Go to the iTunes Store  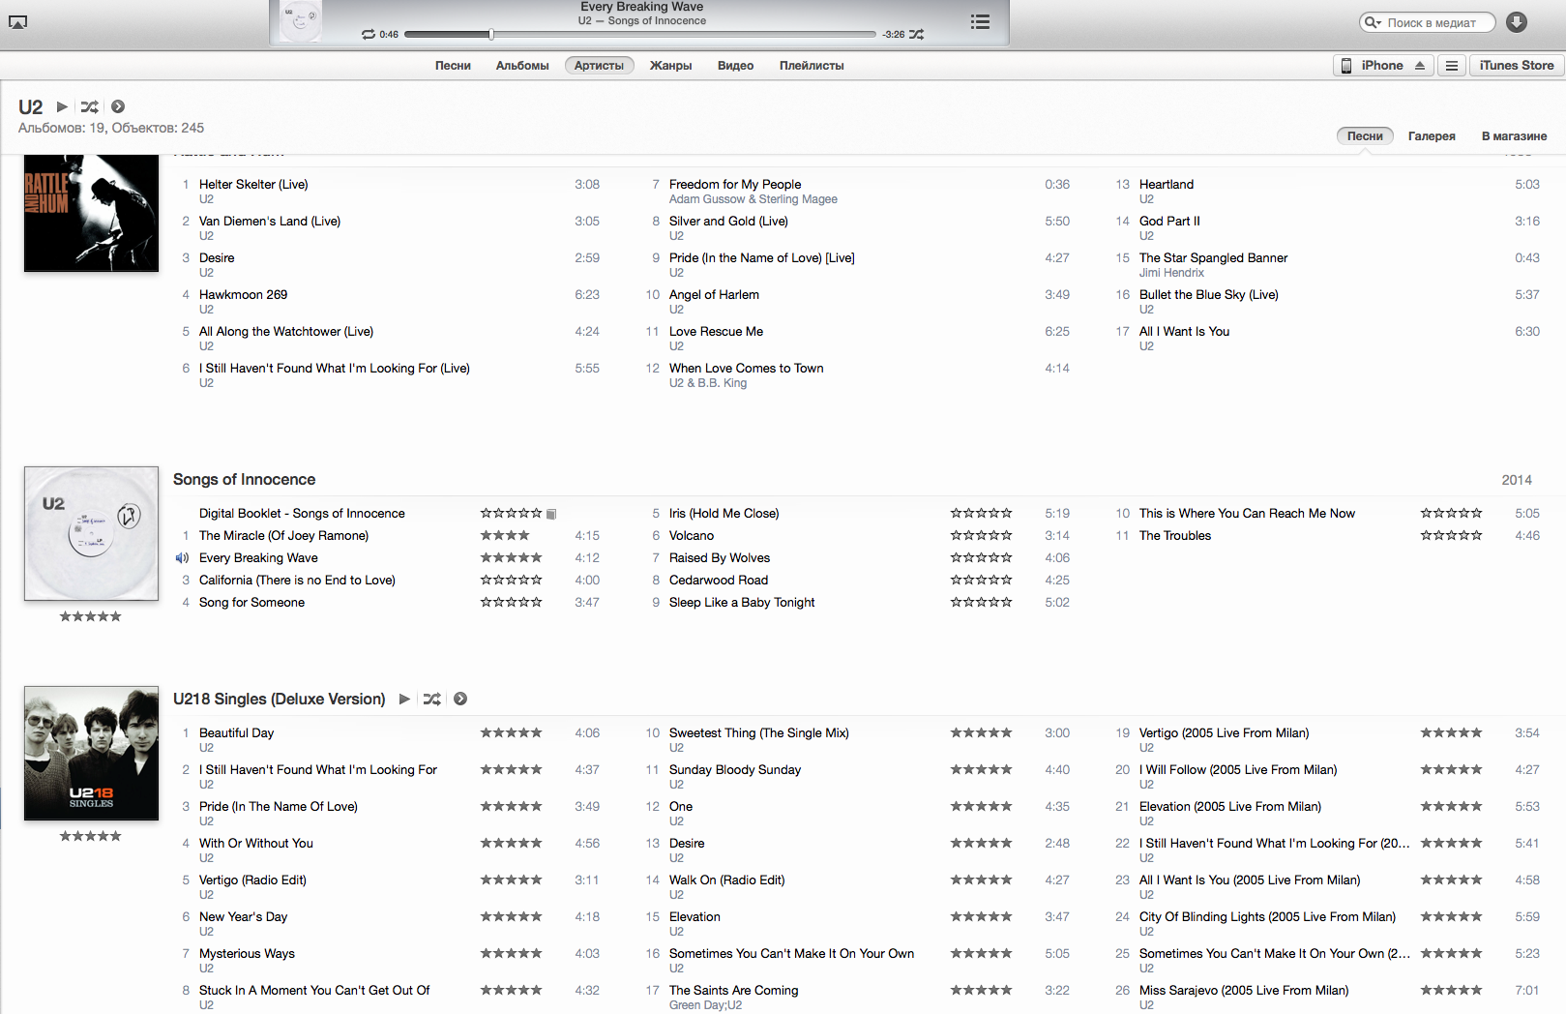click(1517, 66)
